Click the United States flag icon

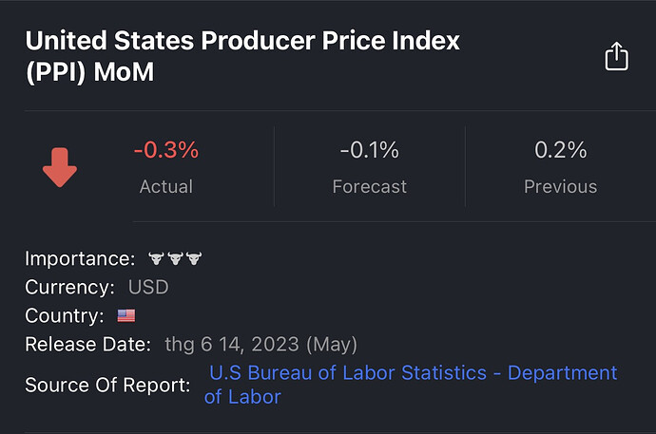click(125, 315)
